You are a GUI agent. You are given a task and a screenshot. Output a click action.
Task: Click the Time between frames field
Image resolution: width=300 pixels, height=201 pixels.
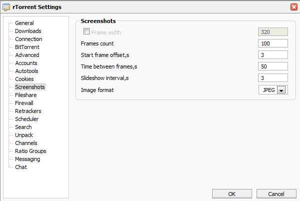point(273,66)
